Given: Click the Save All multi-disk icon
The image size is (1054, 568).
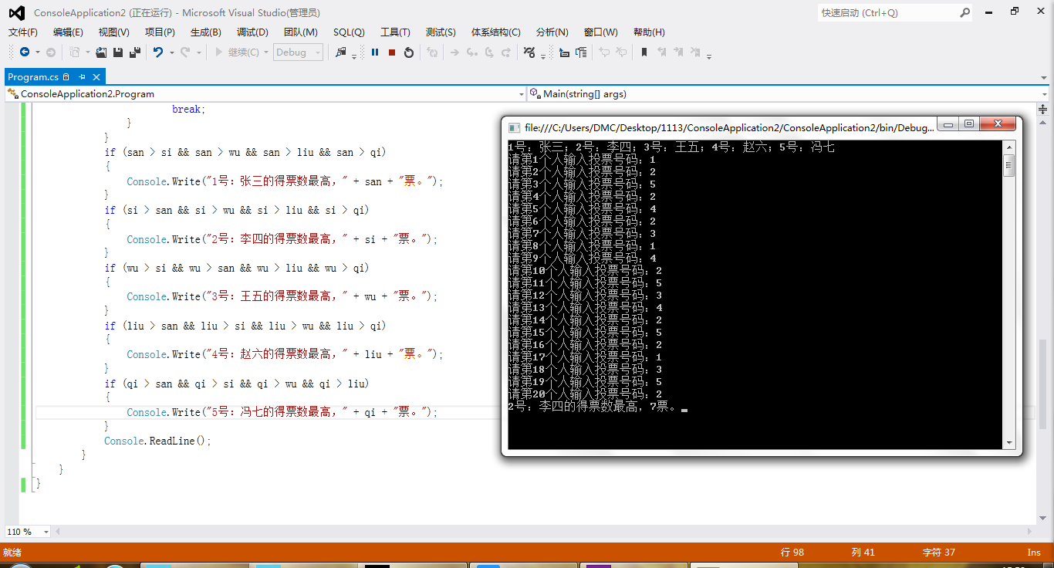Looking at the screenshot, I should point(135,52).
